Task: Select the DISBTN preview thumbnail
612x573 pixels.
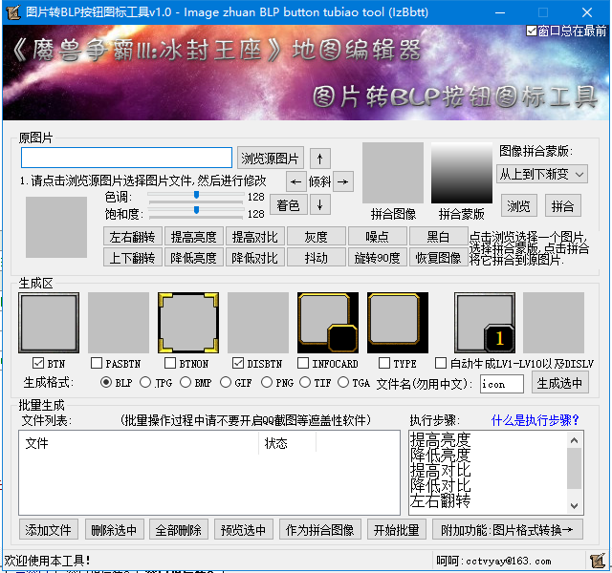Action: click(x=258, y=323)
